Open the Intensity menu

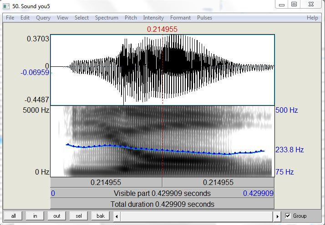153,18
